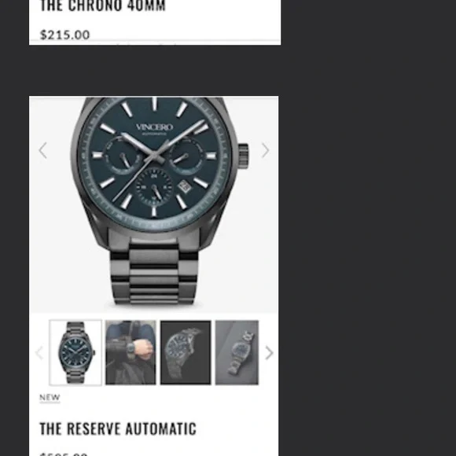Image resolution: width=456 pixels, height=456 pixels.
Task: Click the left subdial on the watch face
Action: [x=123, y=155]
